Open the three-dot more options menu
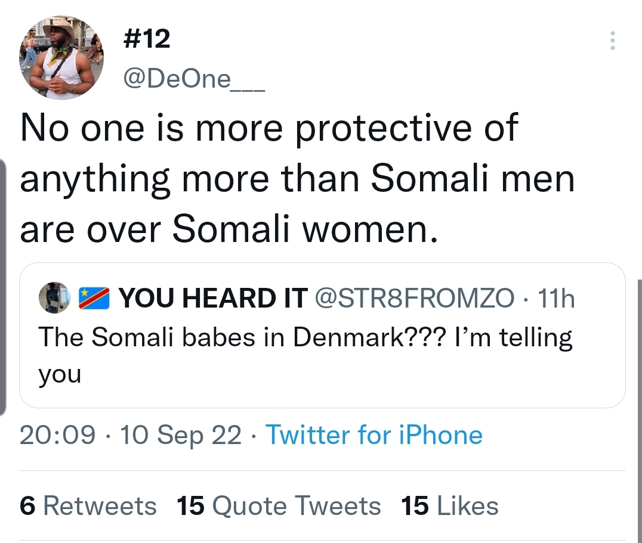642x543 pixels. click(612, 41)
